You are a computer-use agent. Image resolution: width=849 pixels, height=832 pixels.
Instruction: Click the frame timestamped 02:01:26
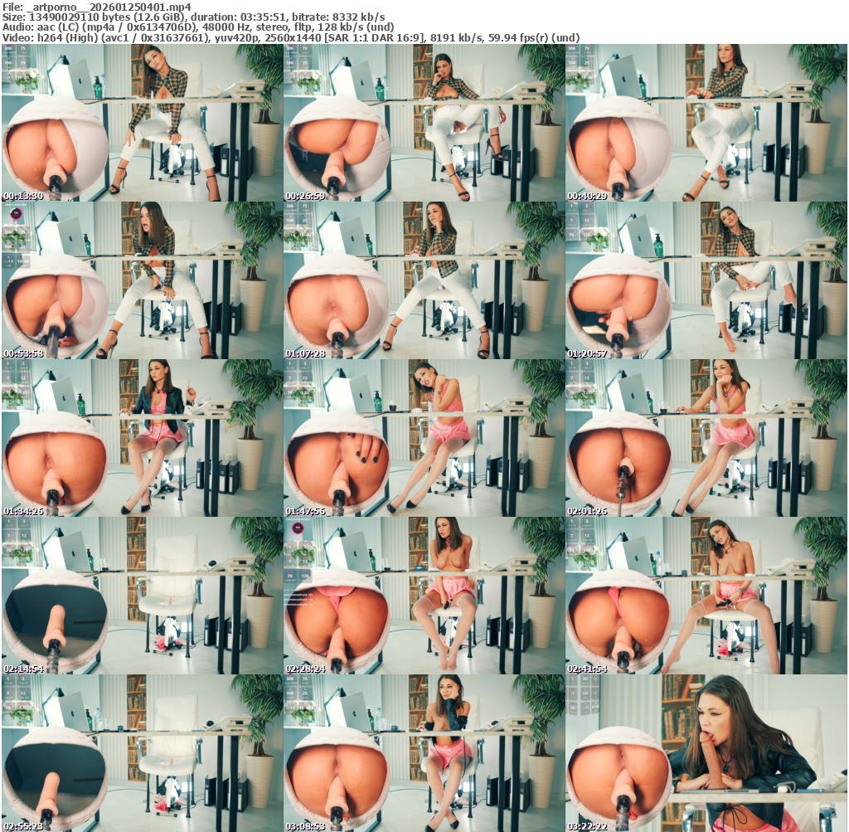706,438
